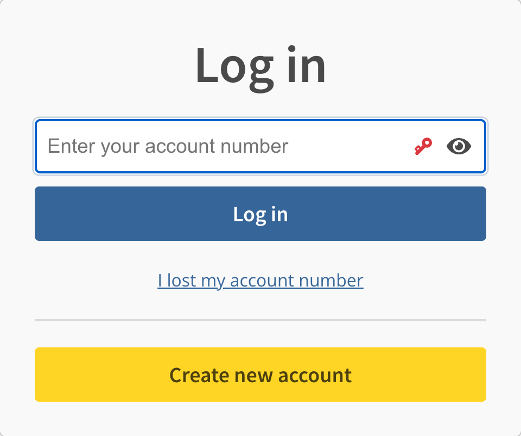This screenshot has width=521, height=436.
Task: Choose Create new account at the bottom
Action: [x=260, y=375]
